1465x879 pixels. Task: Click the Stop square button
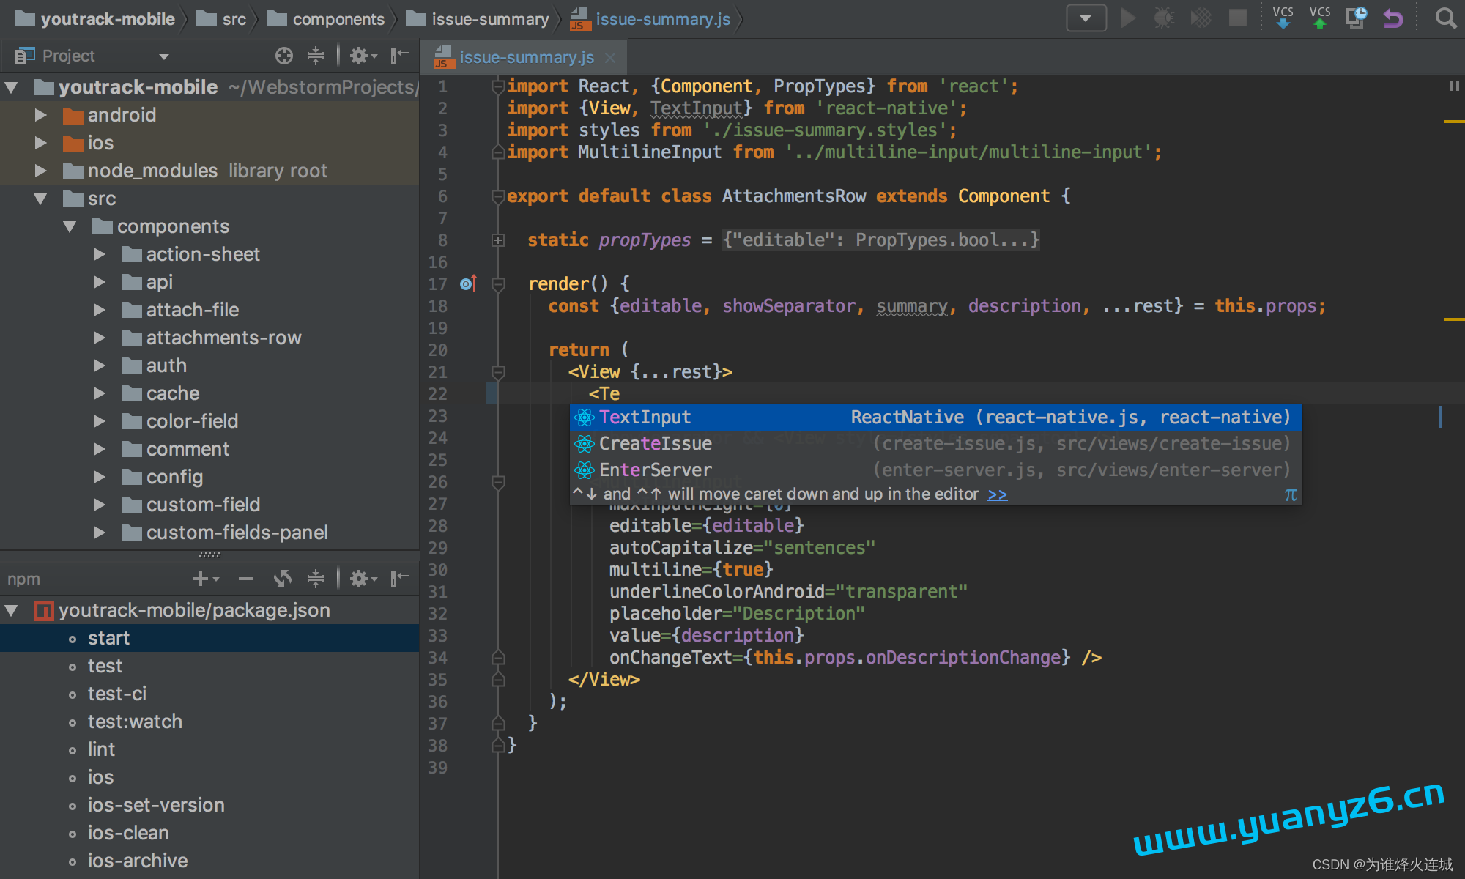point(1238,18)
